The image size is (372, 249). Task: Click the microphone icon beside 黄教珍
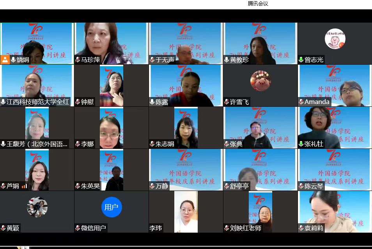tap(227, 60)
